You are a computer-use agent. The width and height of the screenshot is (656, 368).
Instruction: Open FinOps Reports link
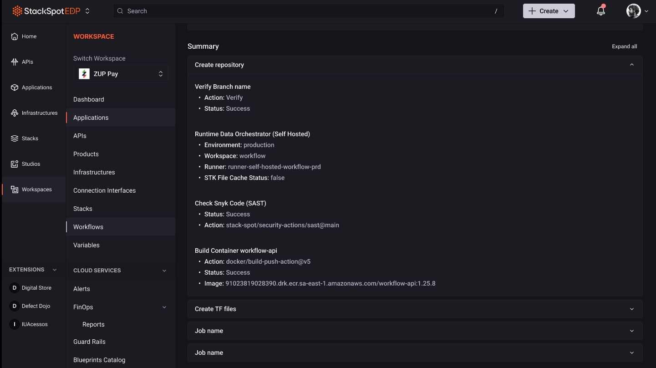(93, 324)
